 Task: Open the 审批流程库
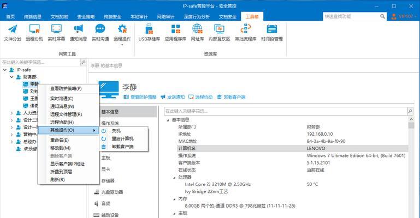pyautogui.click(x=246, y=33)
